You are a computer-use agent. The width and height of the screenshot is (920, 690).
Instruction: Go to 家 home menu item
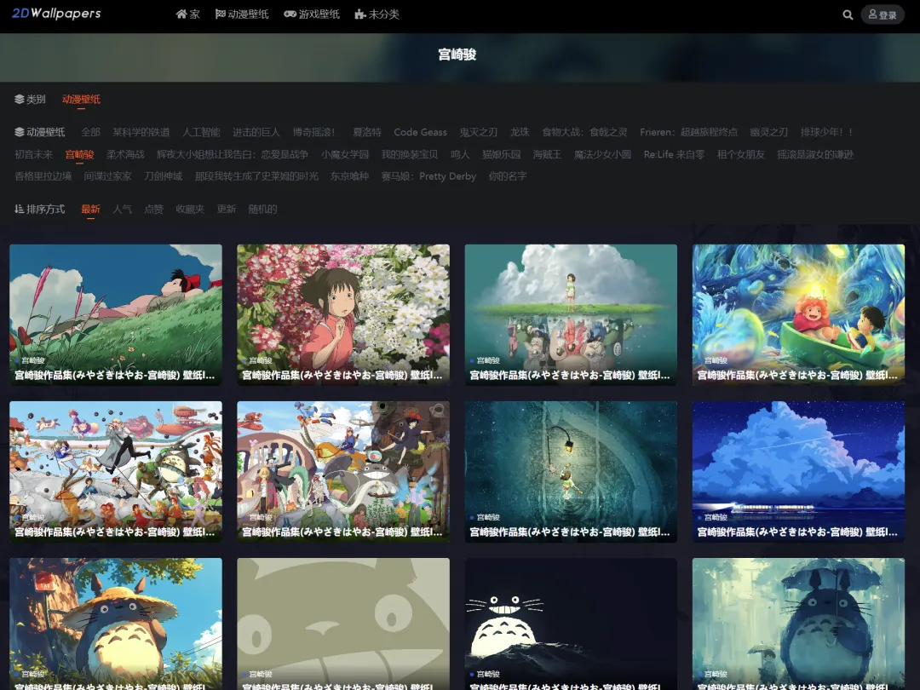pyautogui.click(x=187, y=14)
